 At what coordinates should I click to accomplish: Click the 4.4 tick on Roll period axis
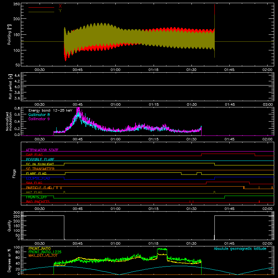(x=17, y=75)
